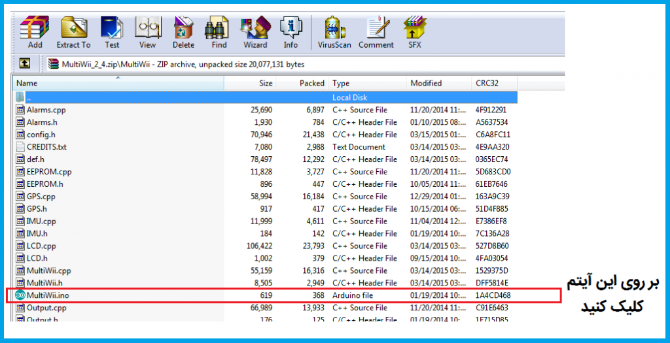
Task: Click the file icon of Output.cpp
Action: pos(20,308)
